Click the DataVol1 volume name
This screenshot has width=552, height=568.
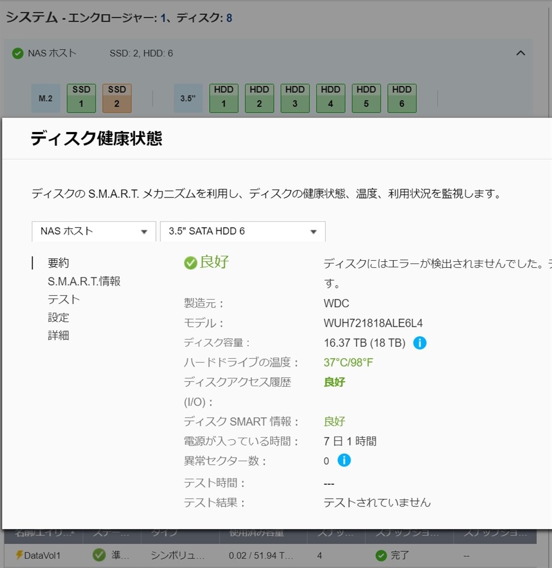click(42, 555)
